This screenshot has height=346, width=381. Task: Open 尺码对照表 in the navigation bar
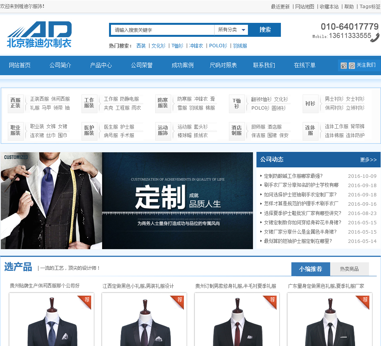click(223, 65)
